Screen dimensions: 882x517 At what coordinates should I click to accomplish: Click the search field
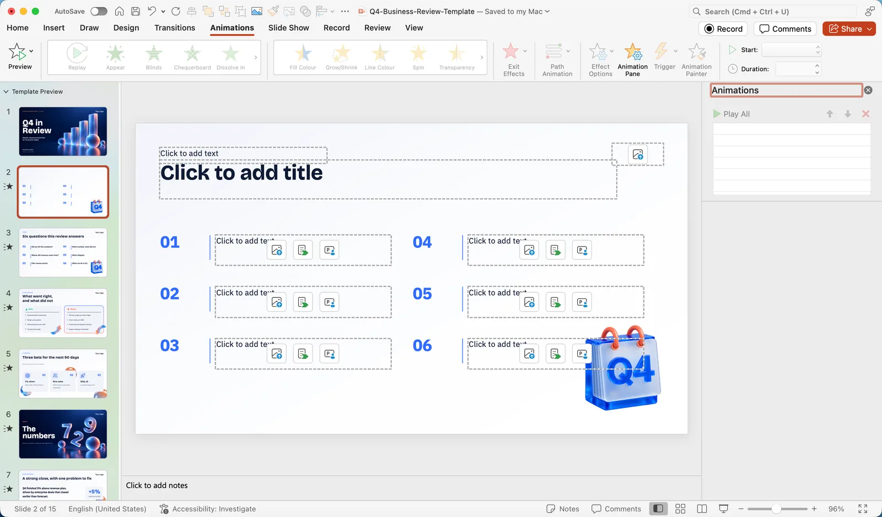773,11
